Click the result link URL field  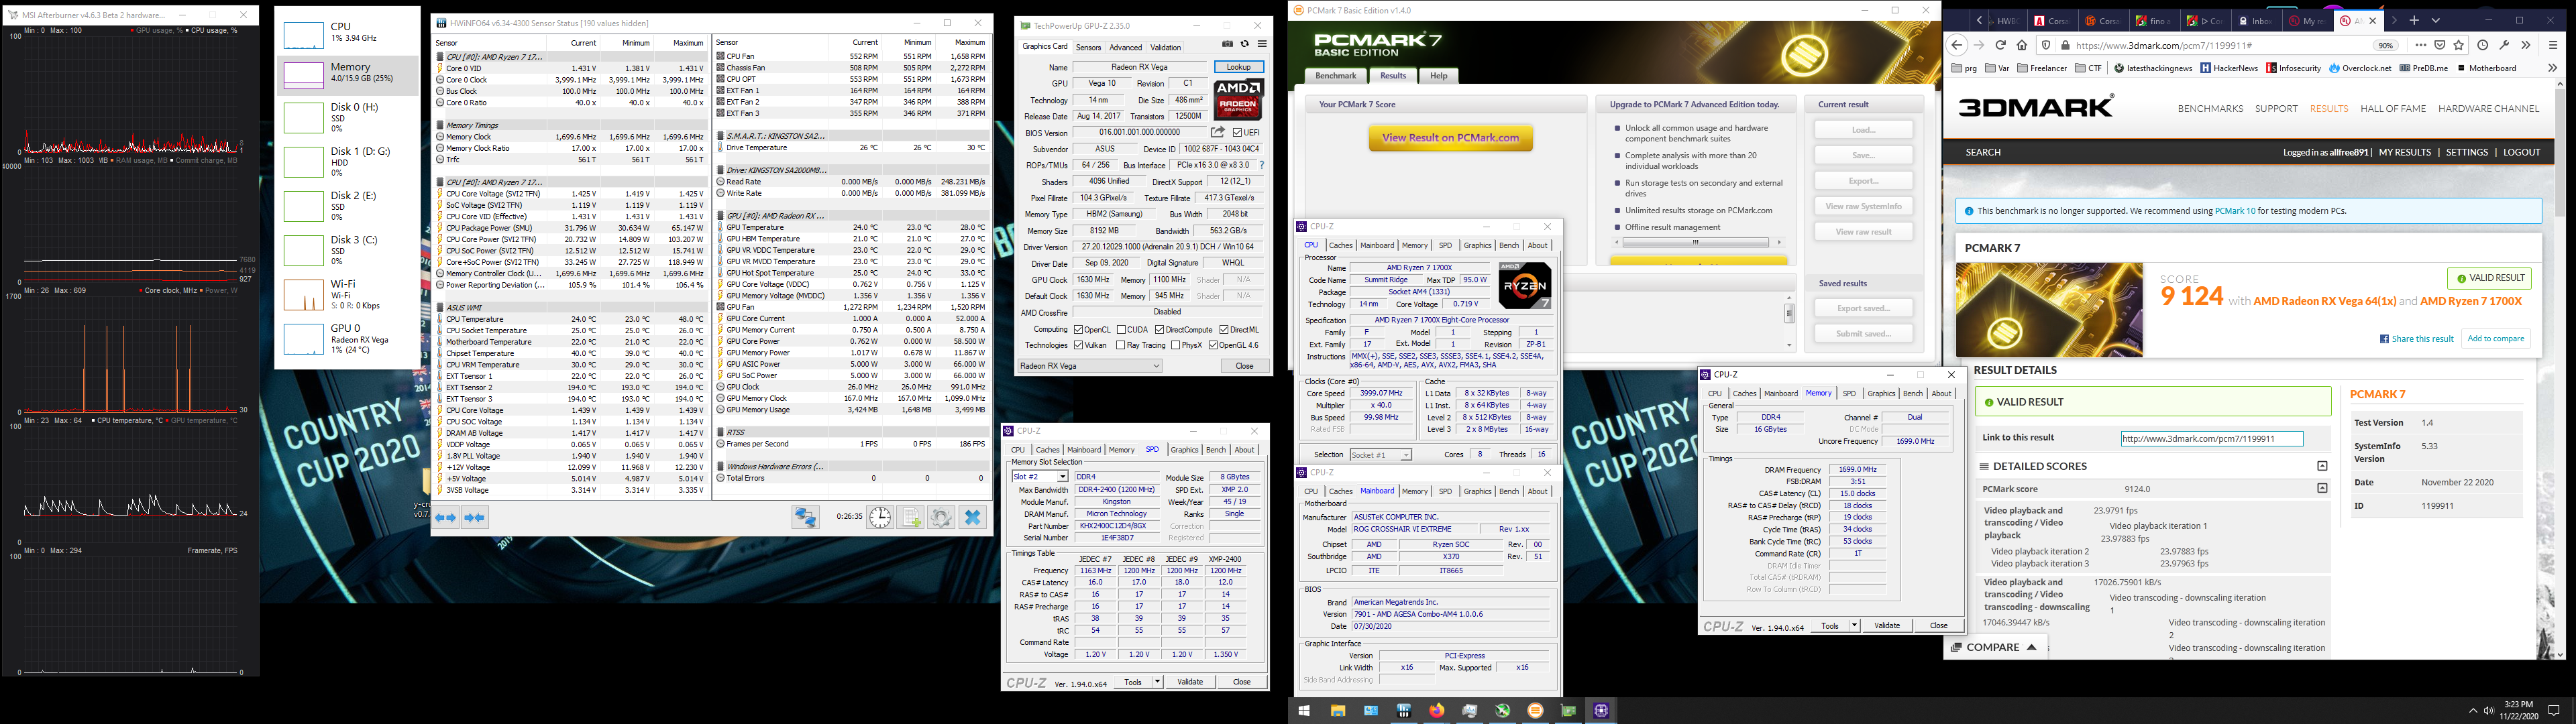click(2212, 438)
